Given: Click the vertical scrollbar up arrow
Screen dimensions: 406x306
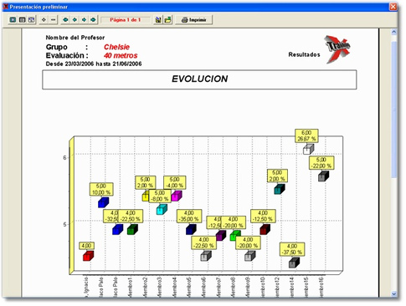Looking at the screenshot, I should coord(394,32).
